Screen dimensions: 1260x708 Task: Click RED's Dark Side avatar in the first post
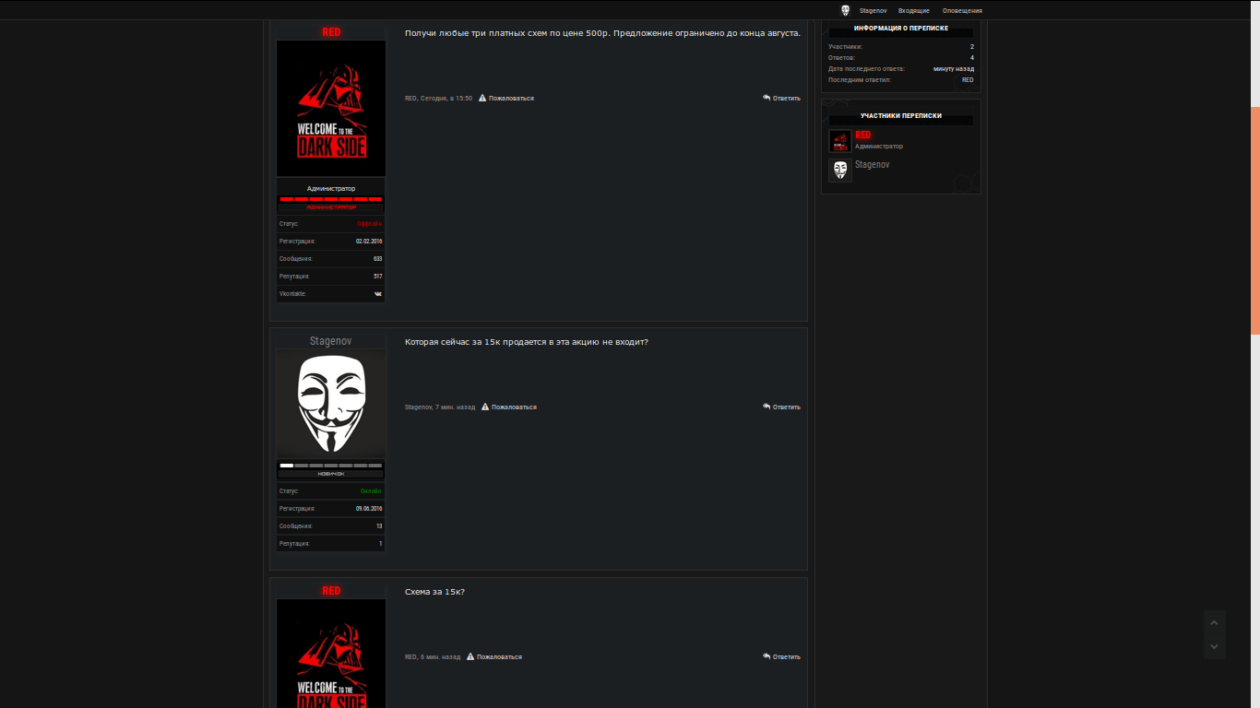[331, 108]
